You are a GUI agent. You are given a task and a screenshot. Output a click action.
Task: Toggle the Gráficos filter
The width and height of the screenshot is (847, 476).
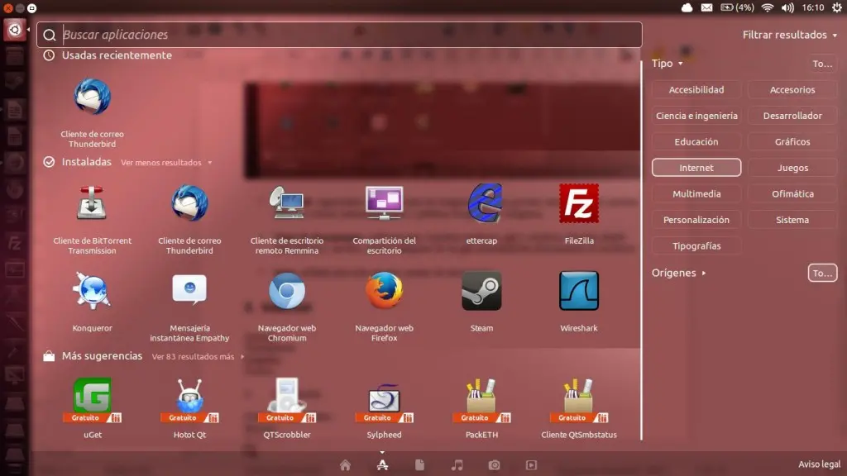(x=792, y=141)
